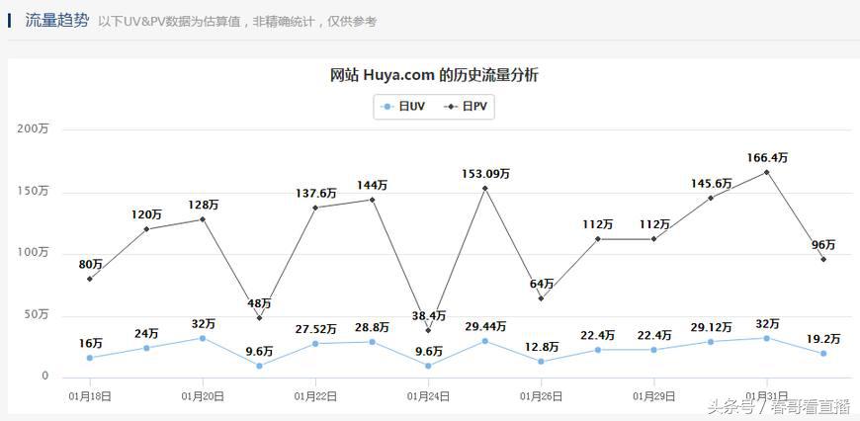
Task: Select the 19.2万 UV data point
Action: [x=823, y=354]
